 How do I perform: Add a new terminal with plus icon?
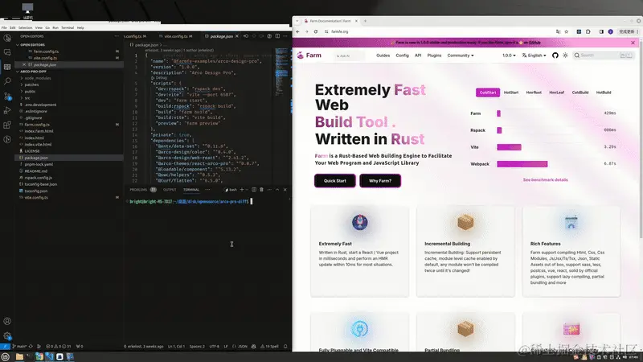[x=242, y=190]
